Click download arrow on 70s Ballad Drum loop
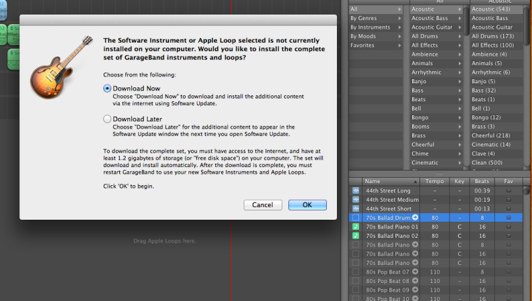 click(x=415, y=218)
